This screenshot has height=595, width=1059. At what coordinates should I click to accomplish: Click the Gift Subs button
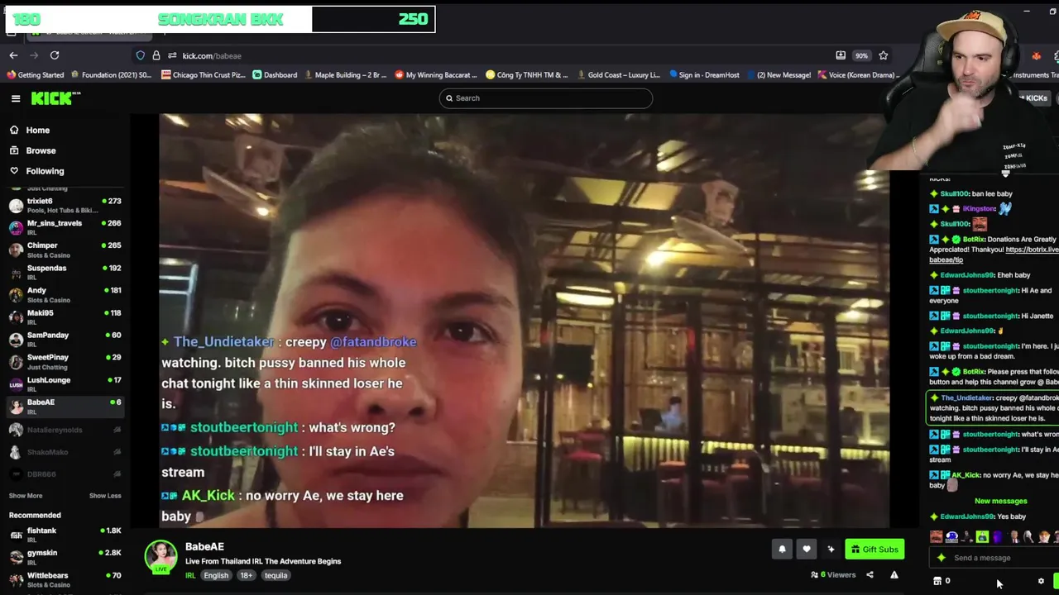(875, 550)
